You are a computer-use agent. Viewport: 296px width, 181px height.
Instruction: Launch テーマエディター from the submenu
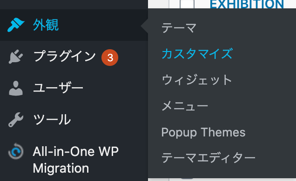tap(209, 158)
